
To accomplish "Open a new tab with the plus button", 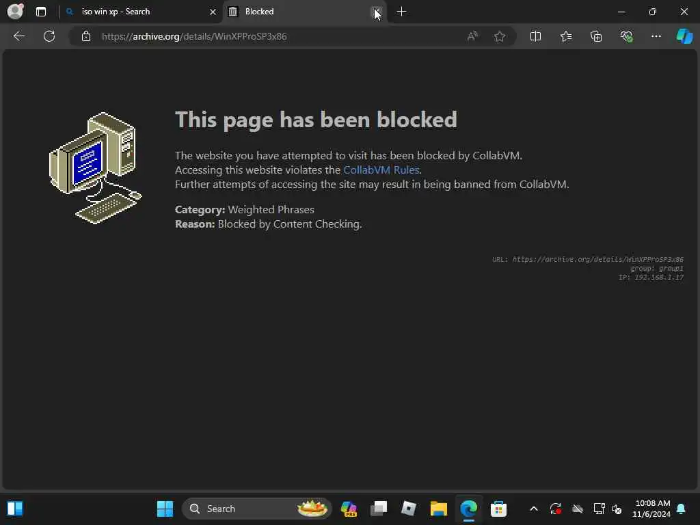I will click(402, 12).
